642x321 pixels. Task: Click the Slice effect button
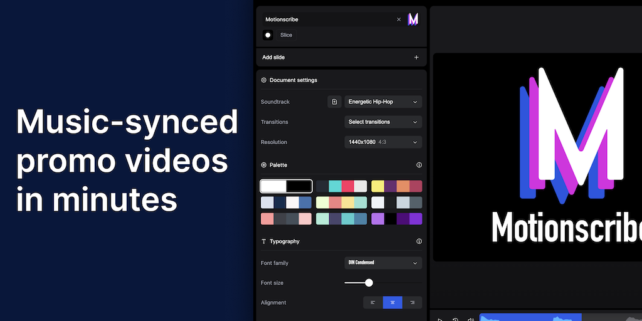tap(286, 35)
